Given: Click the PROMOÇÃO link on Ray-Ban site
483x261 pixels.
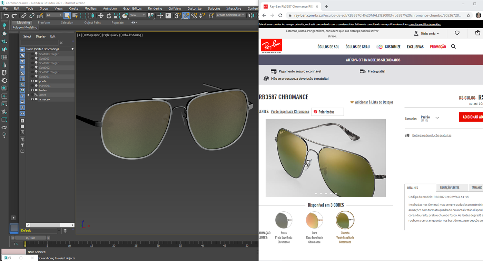Looking at the screenshot, I should (x=438, y=47).
